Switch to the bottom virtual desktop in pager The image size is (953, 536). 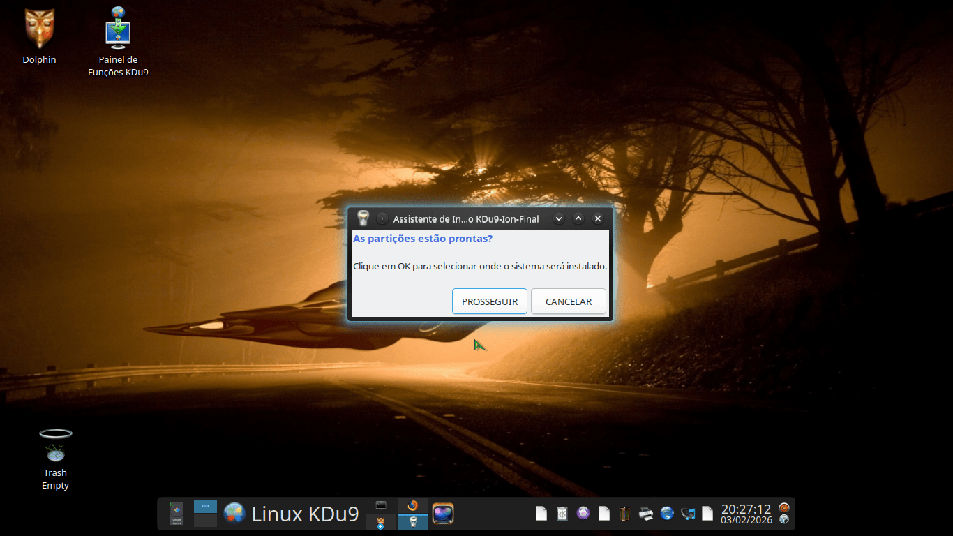click(205, 521)
